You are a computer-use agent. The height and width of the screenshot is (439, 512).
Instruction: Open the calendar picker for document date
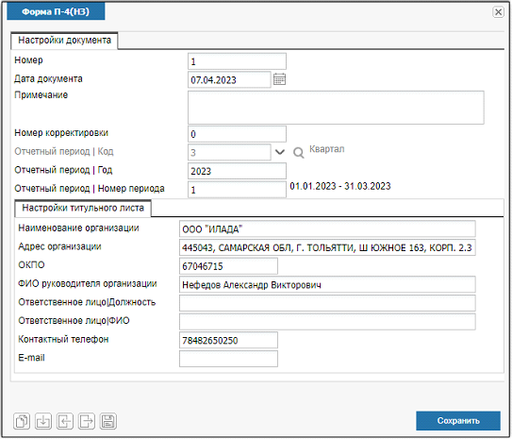tap(279, 79)
